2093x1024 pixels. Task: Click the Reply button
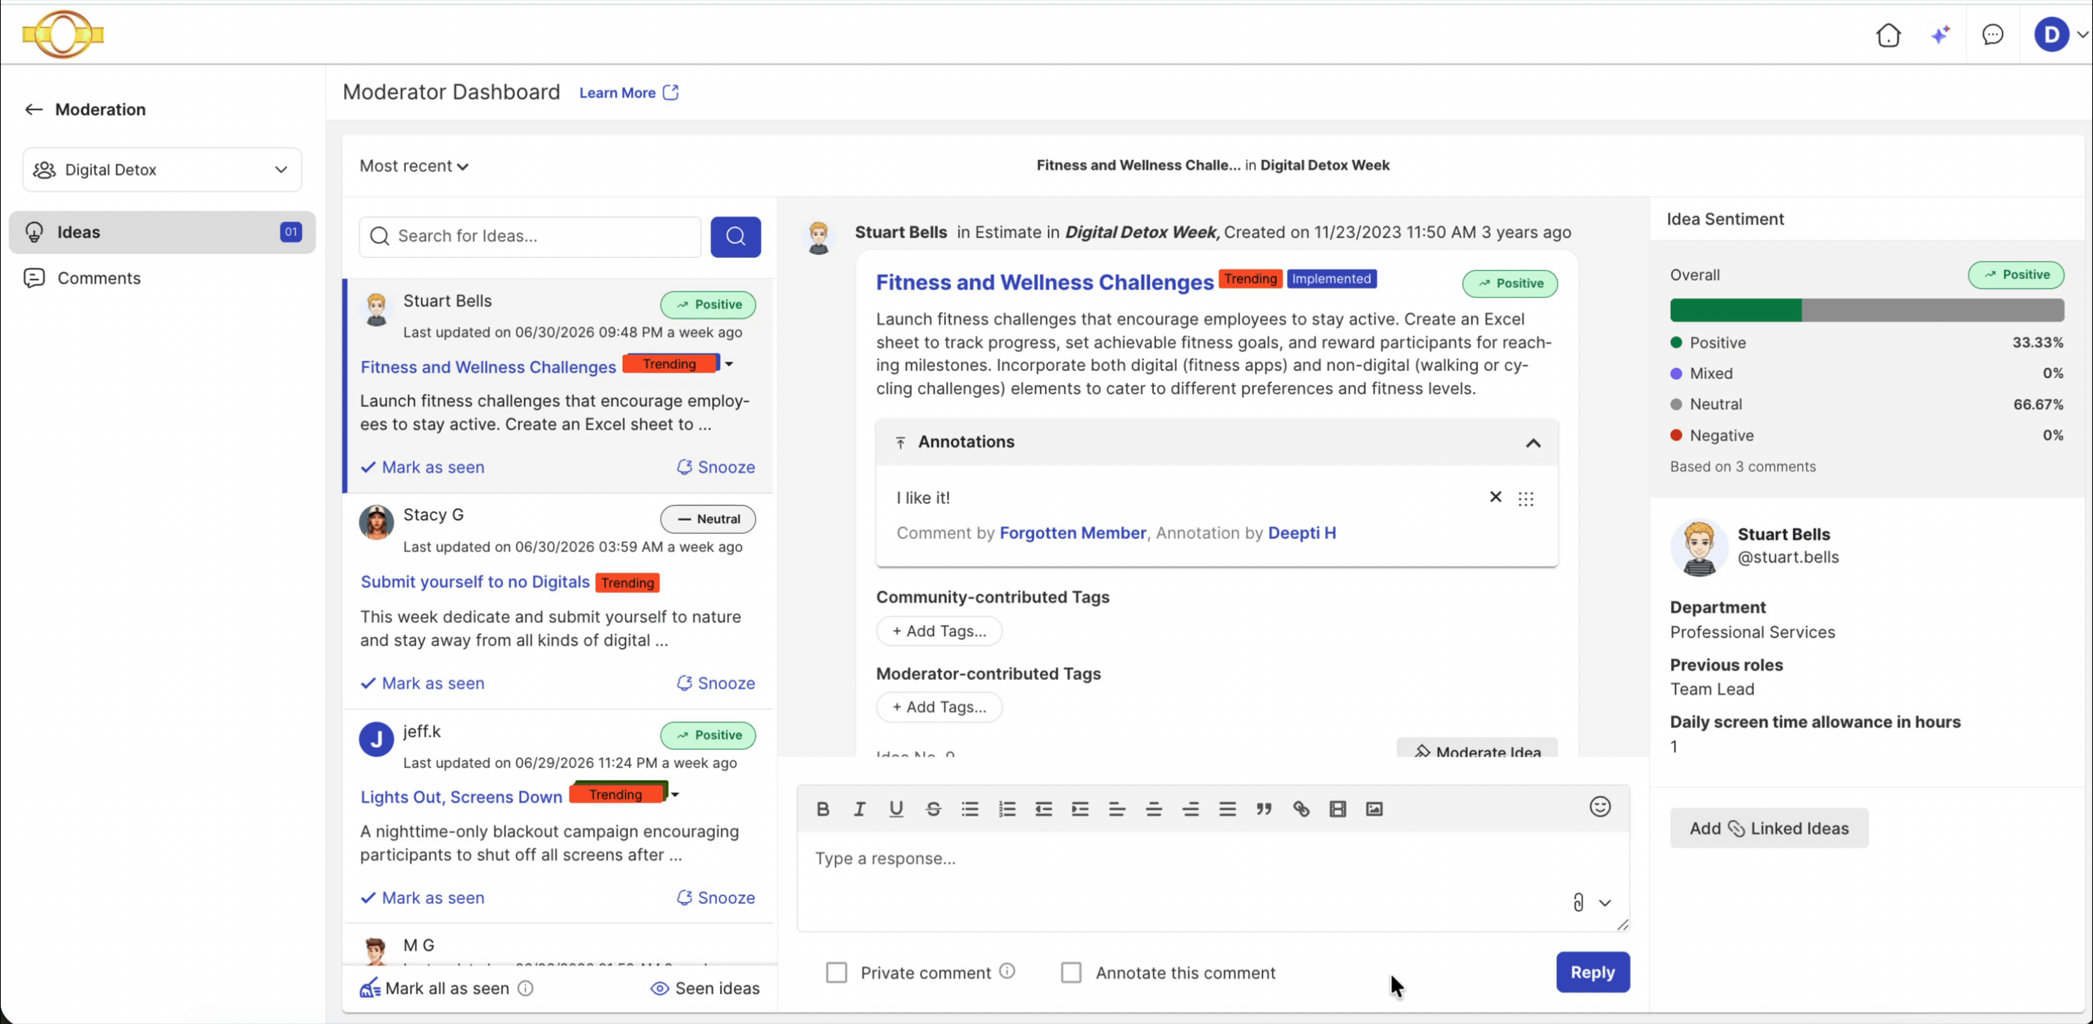[1593, 972]
